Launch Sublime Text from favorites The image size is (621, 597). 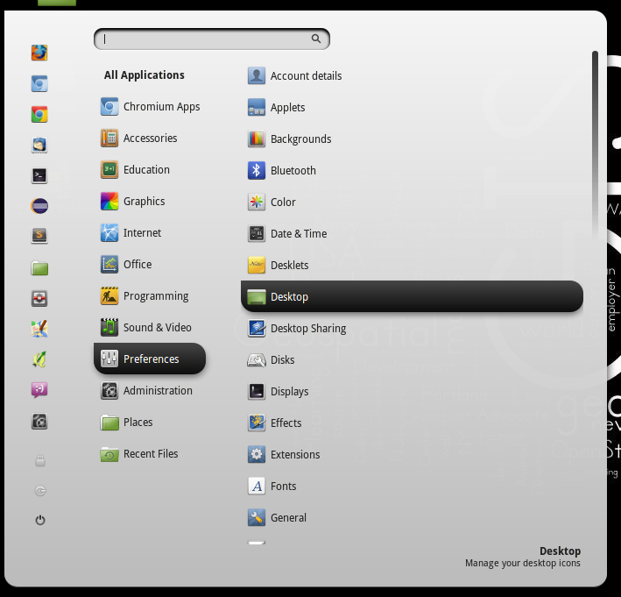point(39,236)
